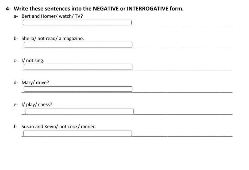Click the 'f-' item label

16,127
